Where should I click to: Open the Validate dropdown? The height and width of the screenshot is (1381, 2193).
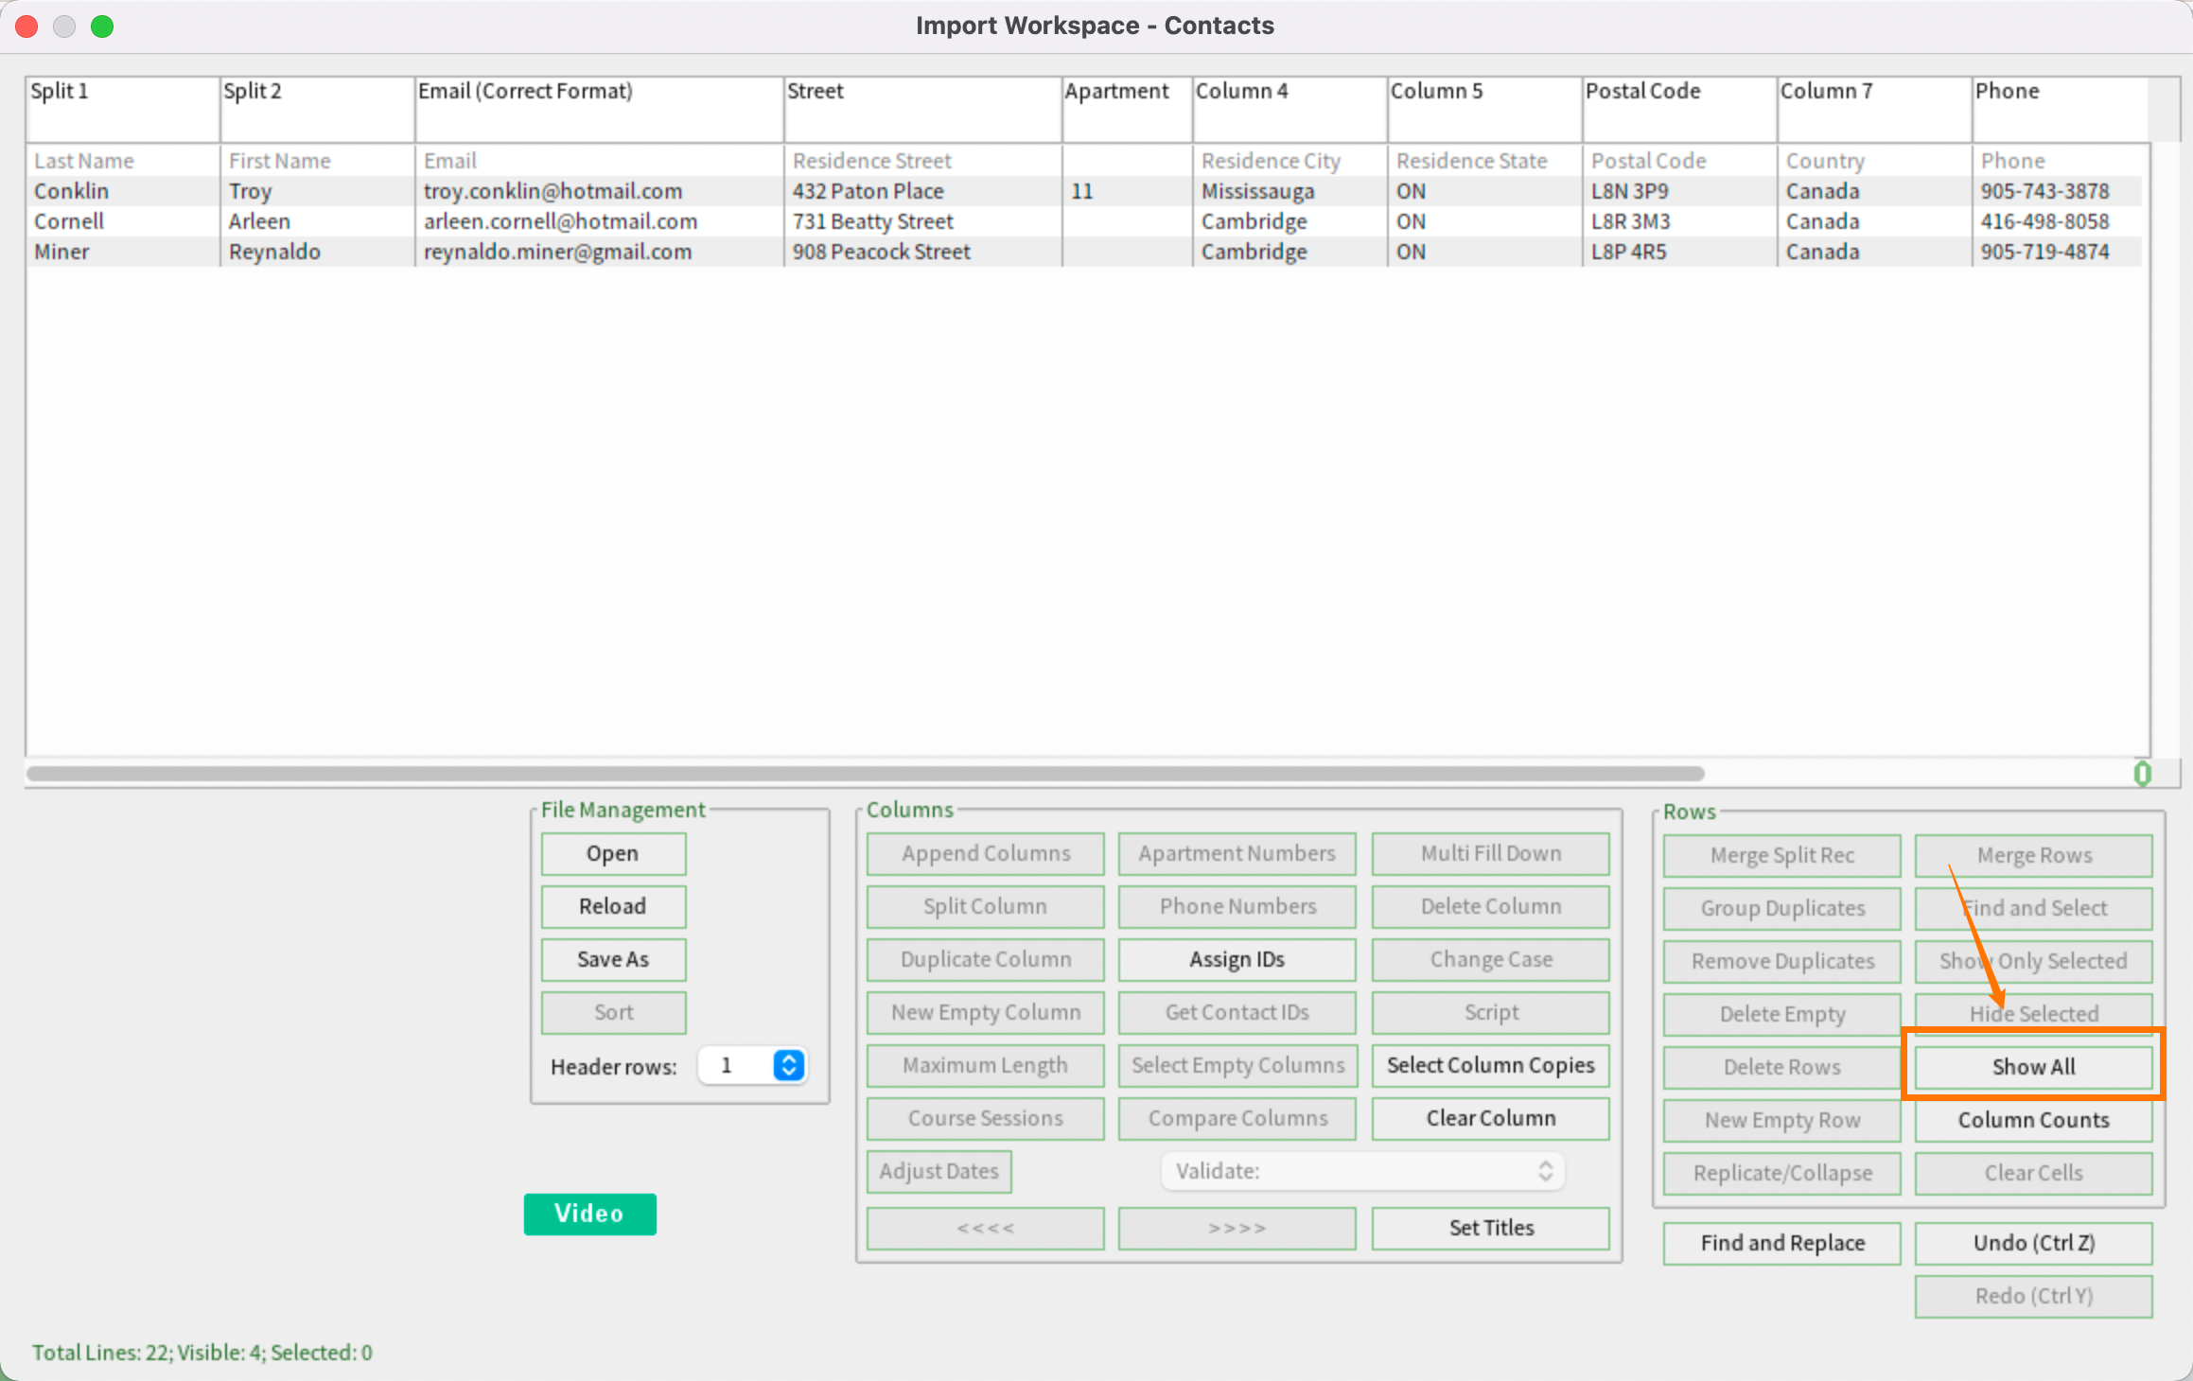coord(1362,1172)
